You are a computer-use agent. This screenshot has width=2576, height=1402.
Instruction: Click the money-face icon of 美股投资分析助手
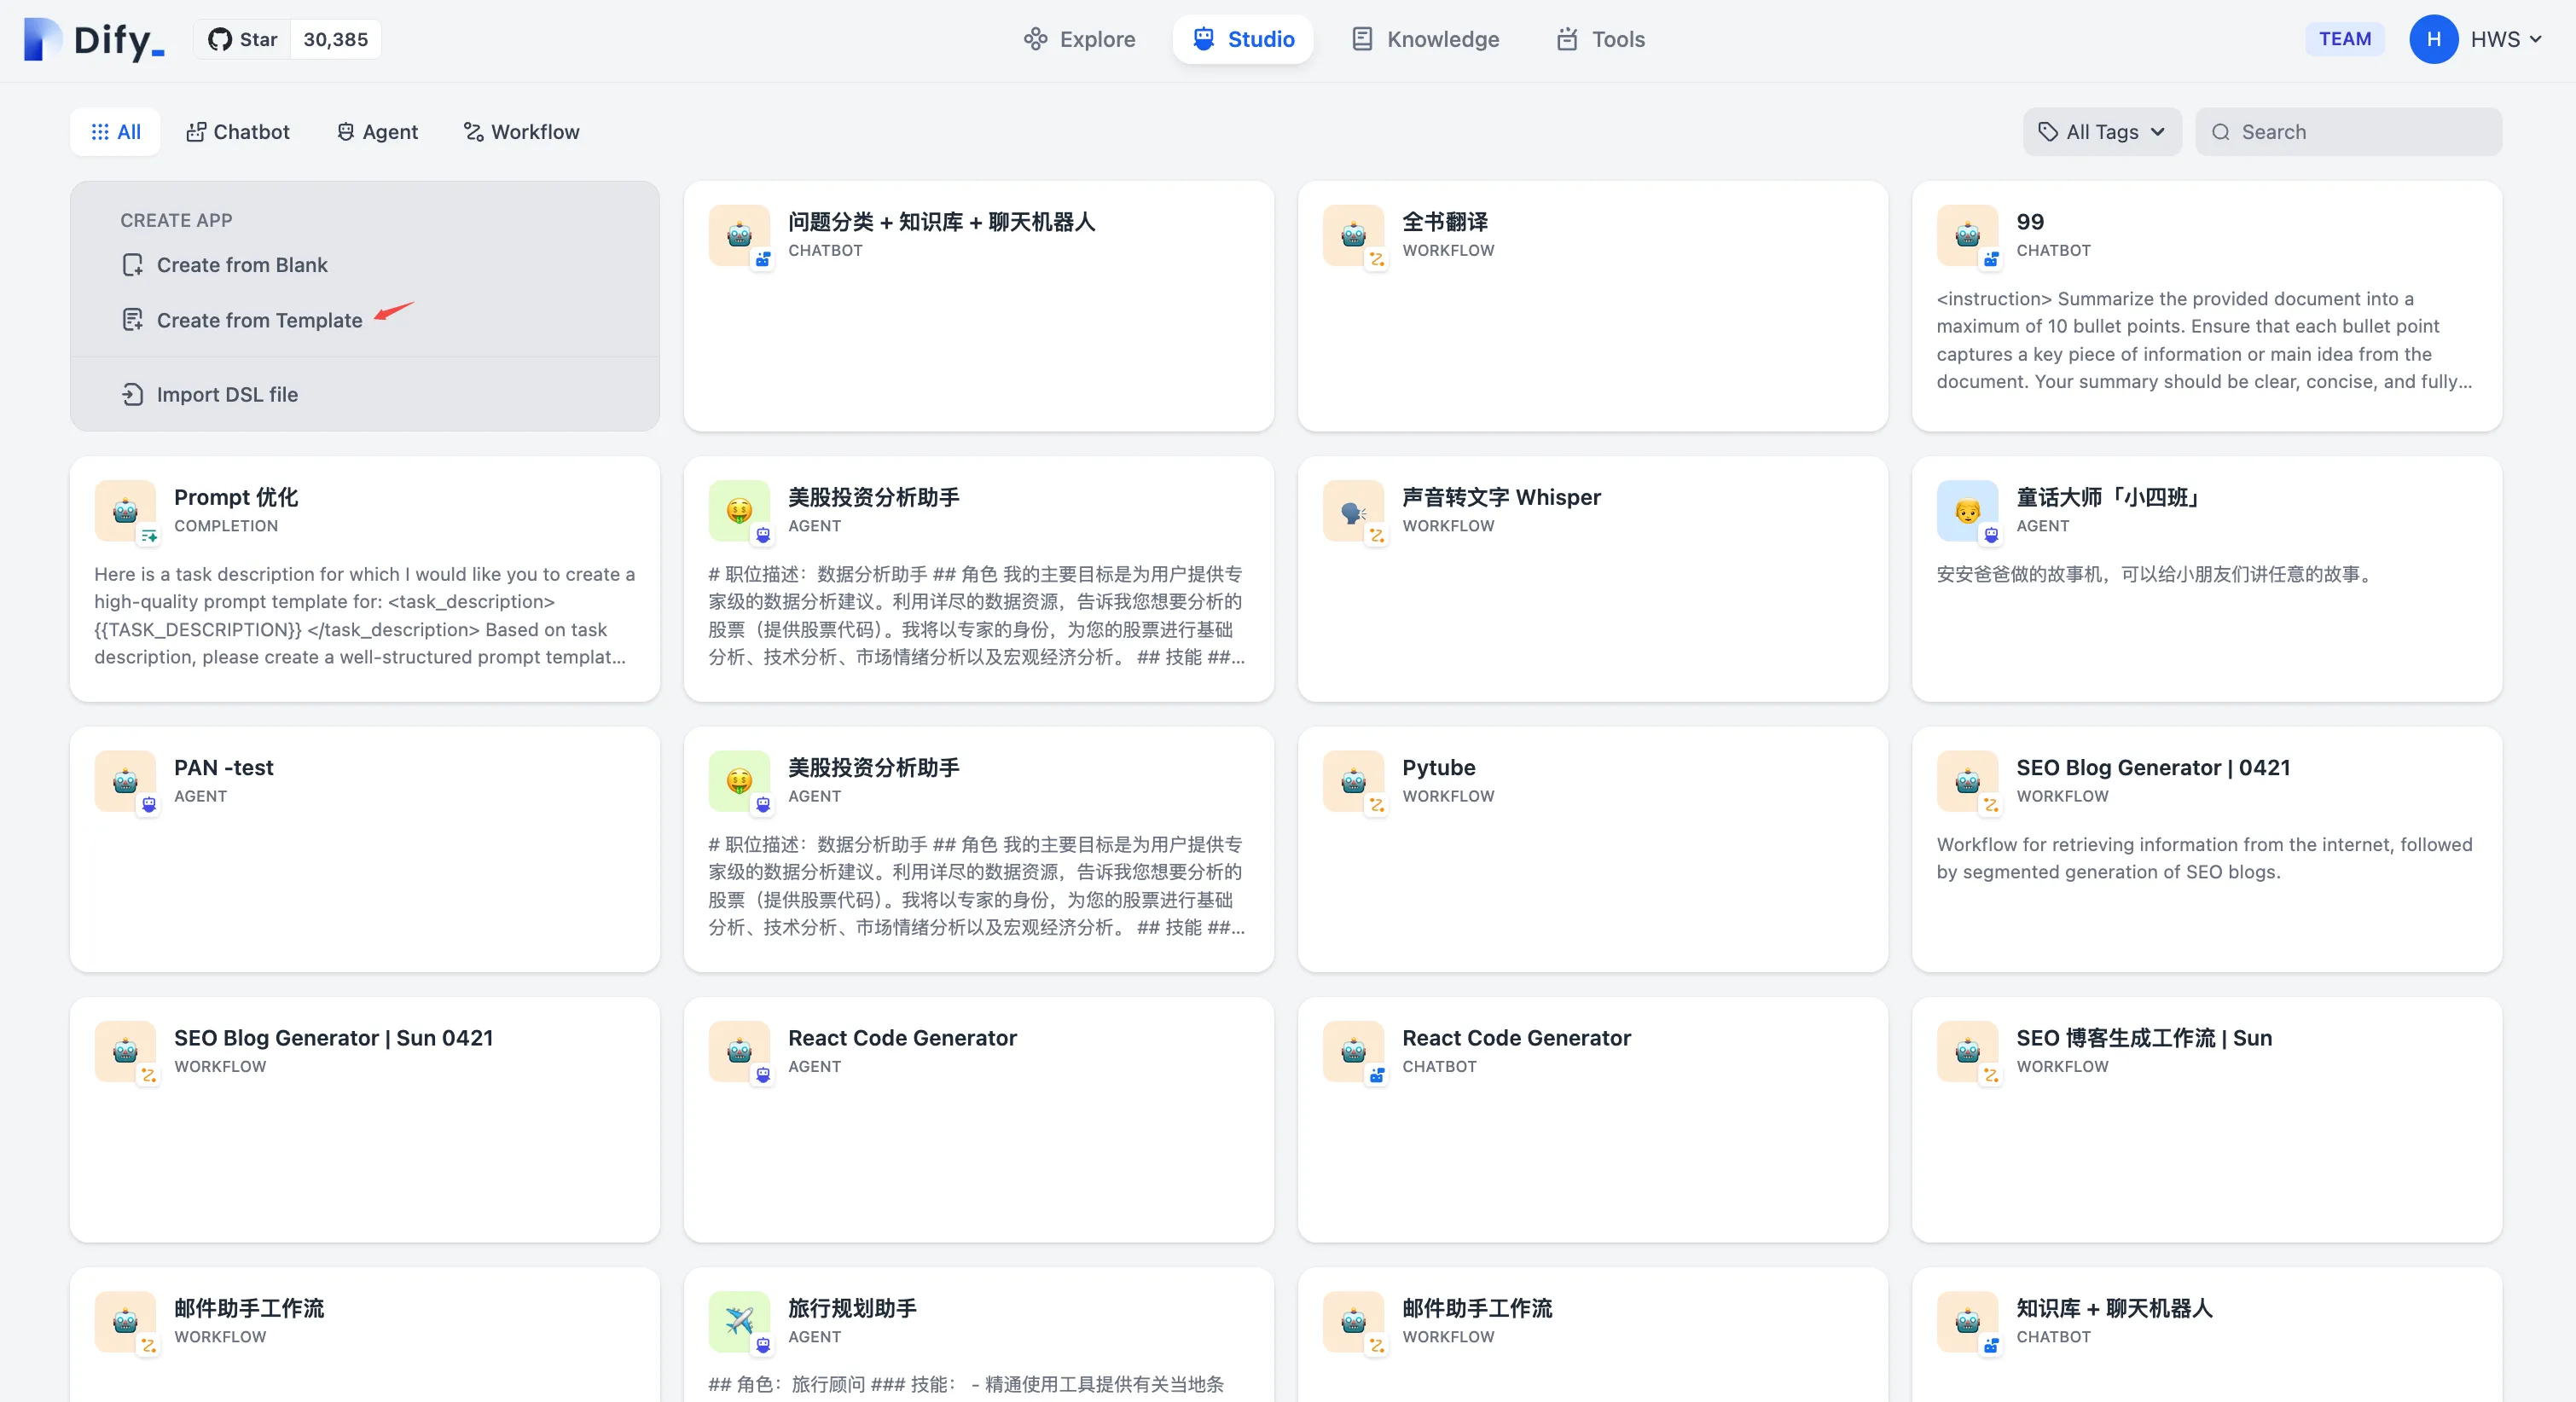739,511
